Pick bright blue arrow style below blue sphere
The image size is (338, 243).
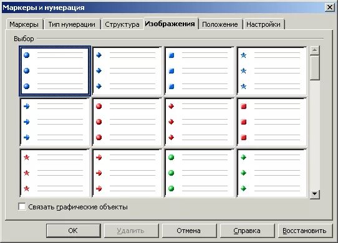tap(55, 122)
